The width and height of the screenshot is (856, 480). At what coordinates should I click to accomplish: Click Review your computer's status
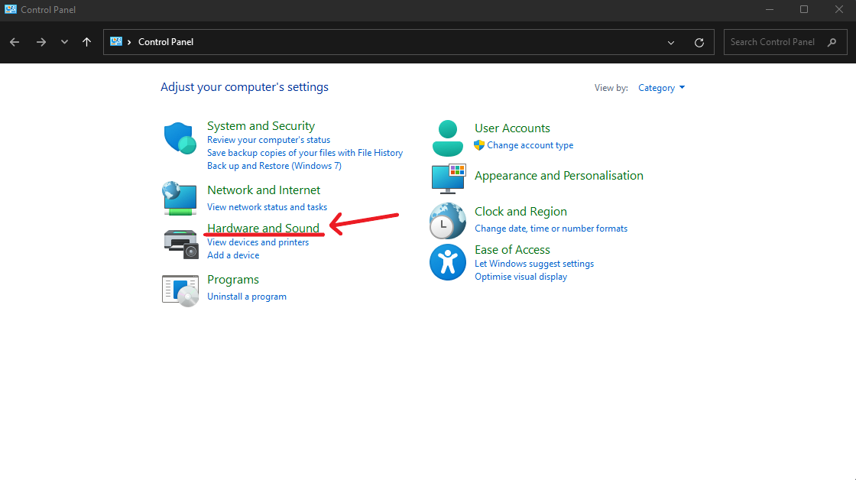click(x=268, y=140)
